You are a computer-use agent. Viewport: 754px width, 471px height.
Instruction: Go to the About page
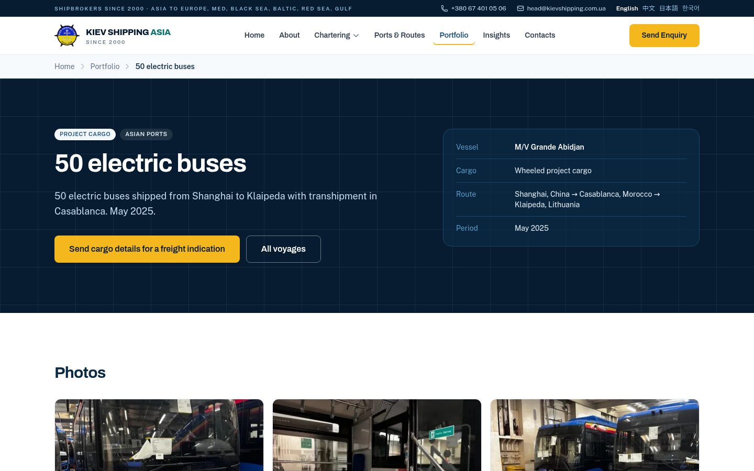tap(290, 35)
